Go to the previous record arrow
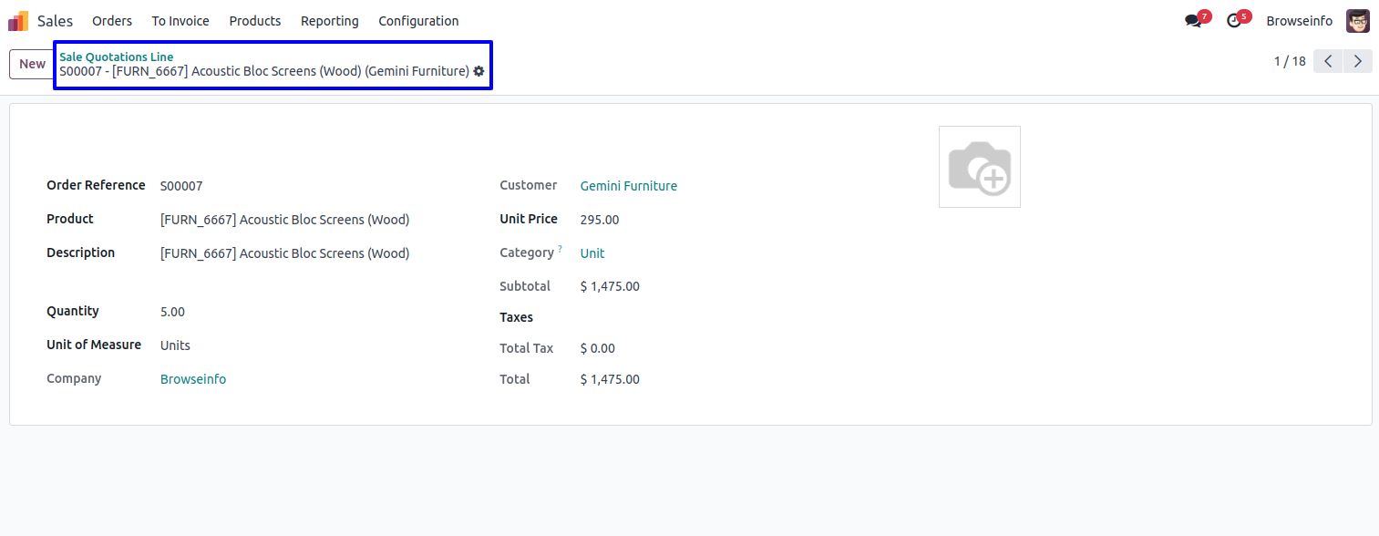 click(x=1328, y=62)
